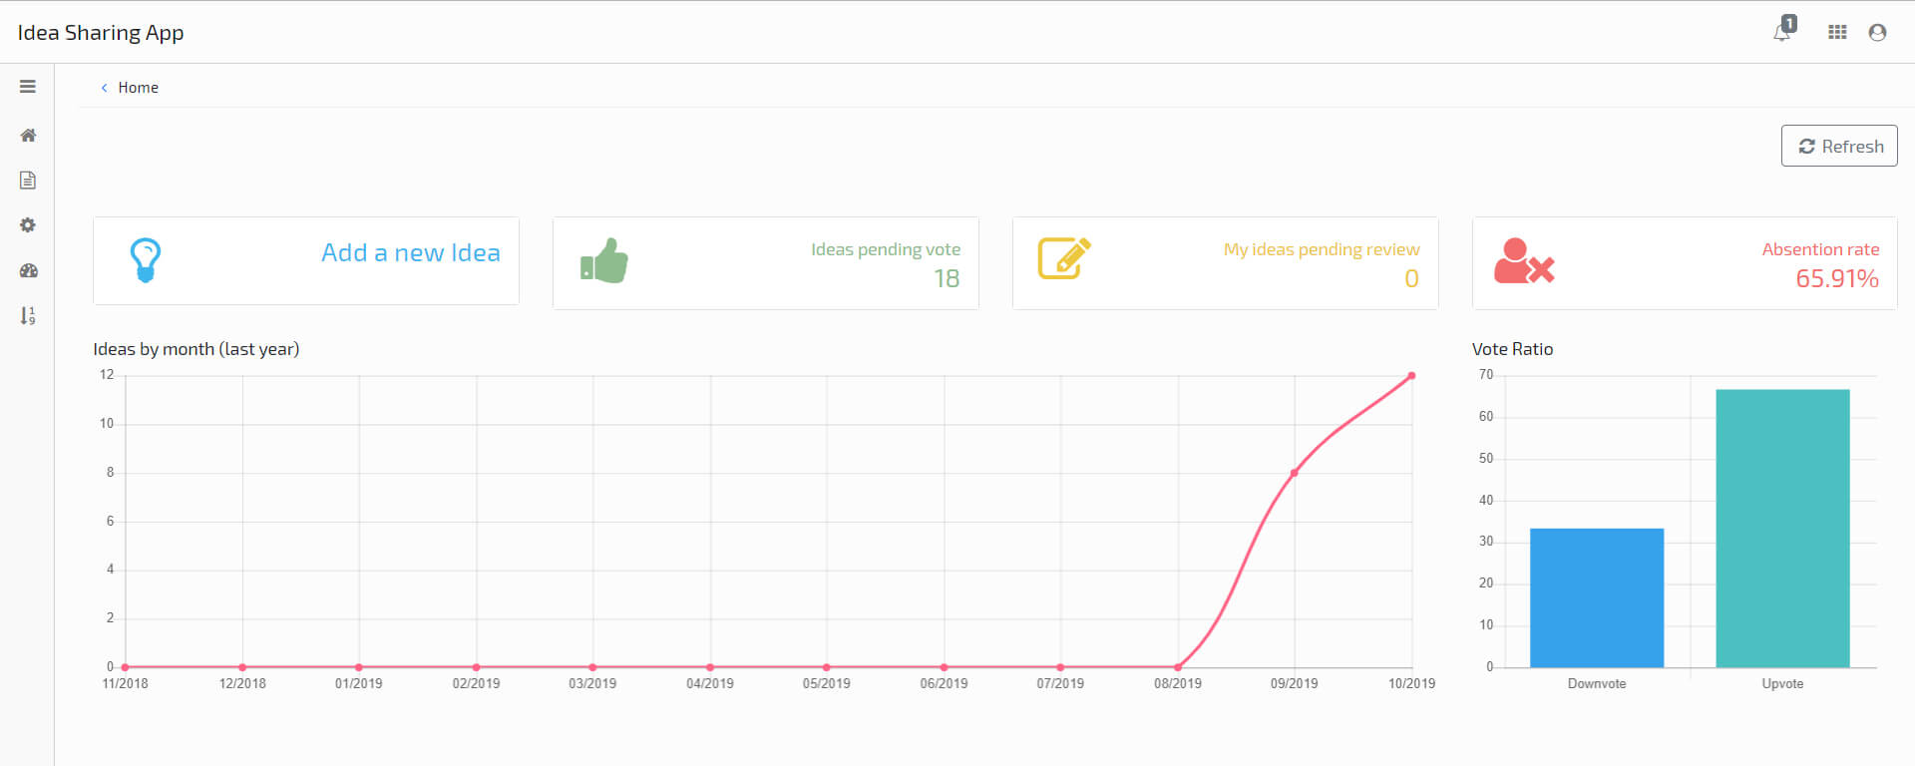This screenshot has width=1915, height=766.
Task: Open the user account profile icon
Action: 1877,32
